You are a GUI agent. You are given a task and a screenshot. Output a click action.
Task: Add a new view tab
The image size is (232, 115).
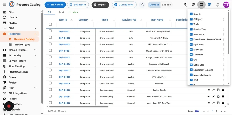click(74, 12)
